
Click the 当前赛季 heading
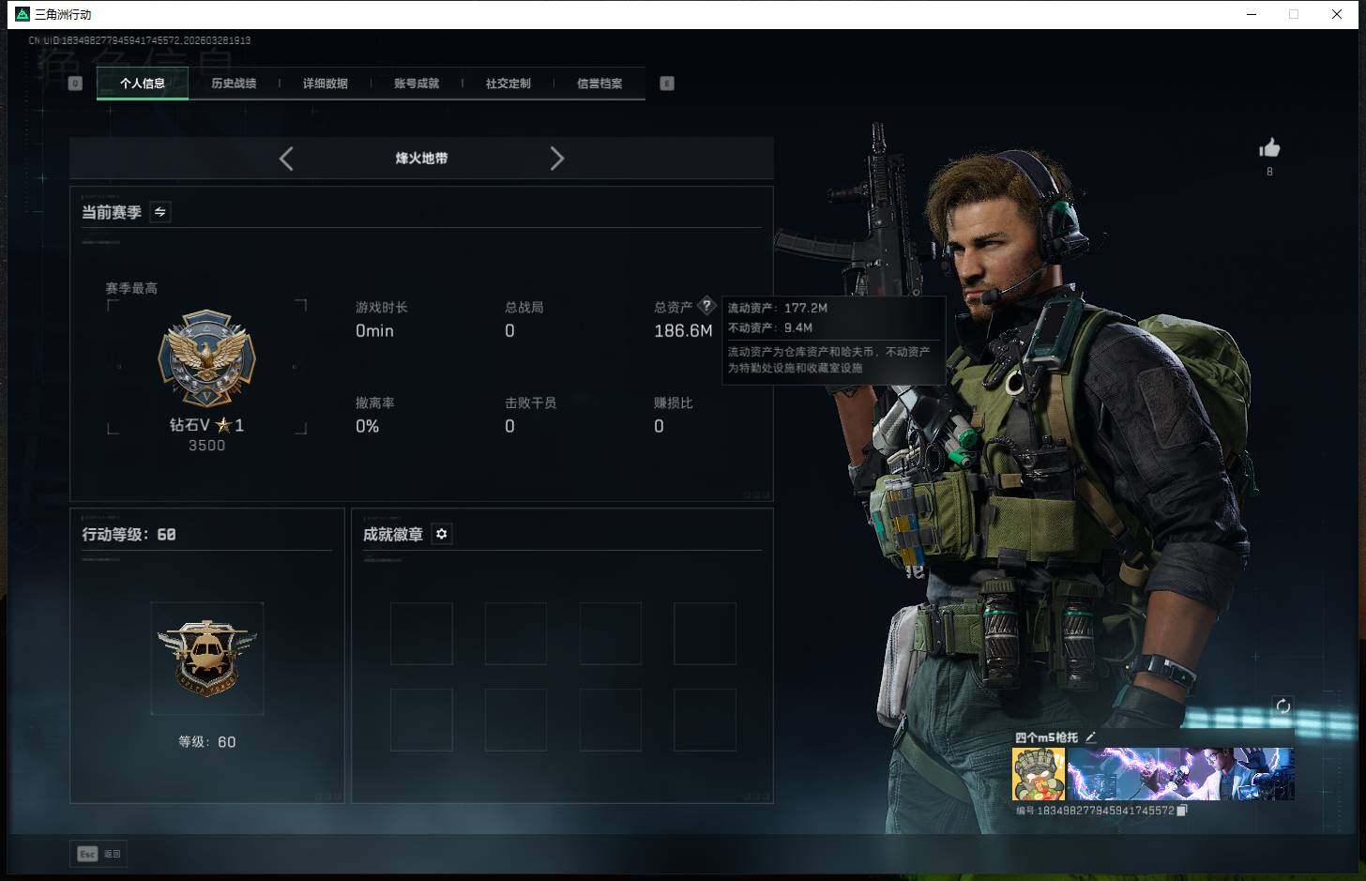tap(112, 212)
